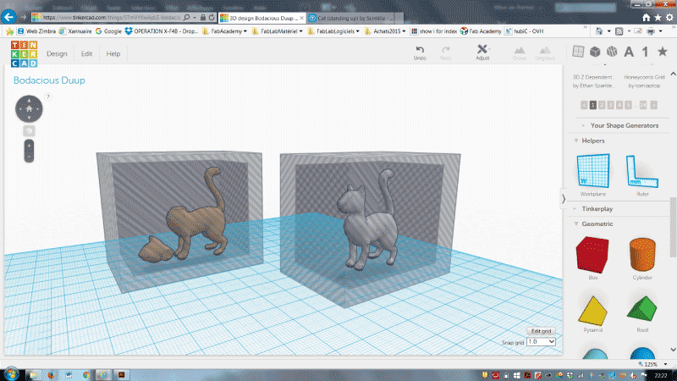
Task: Open the Snap grid dropdown
Action: point(541,342)
